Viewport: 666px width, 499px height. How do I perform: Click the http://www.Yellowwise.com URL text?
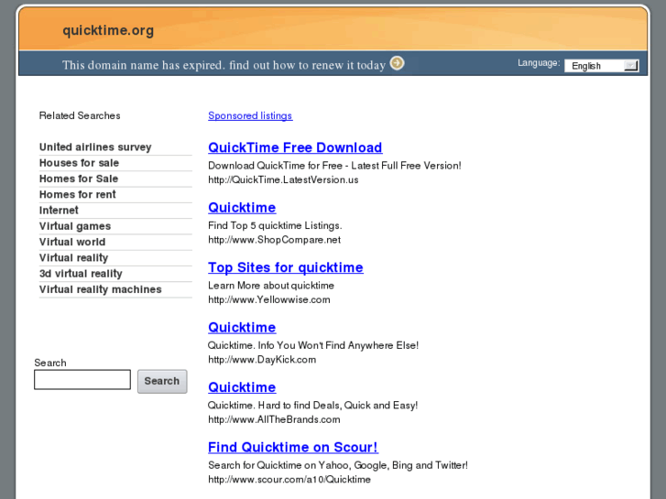tap(268, 299)
